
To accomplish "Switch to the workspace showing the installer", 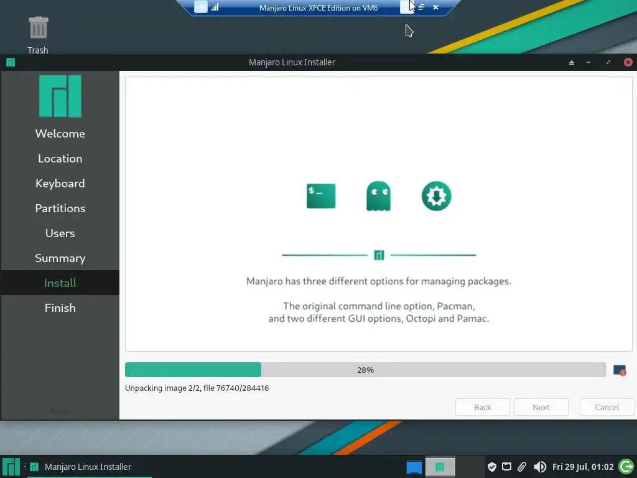I will [440, 467].
